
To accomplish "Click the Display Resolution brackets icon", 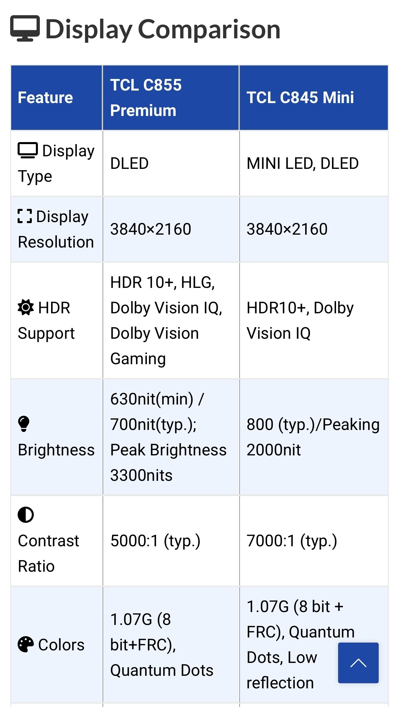I will [25, 216].
